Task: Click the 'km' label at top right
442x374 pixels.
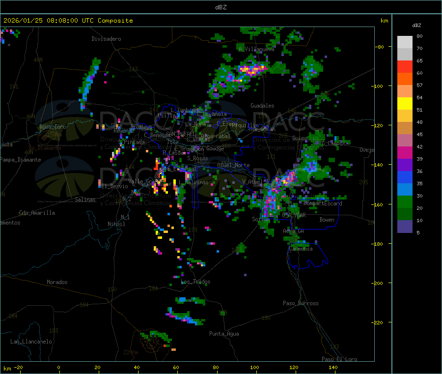Action: (385, 21)
